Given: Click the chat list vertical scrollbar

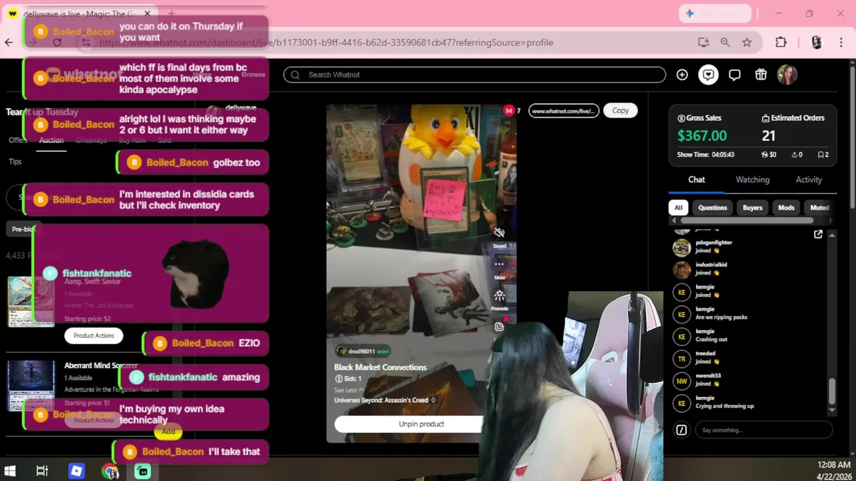Looking at the screenshot, I should point(832,391).
